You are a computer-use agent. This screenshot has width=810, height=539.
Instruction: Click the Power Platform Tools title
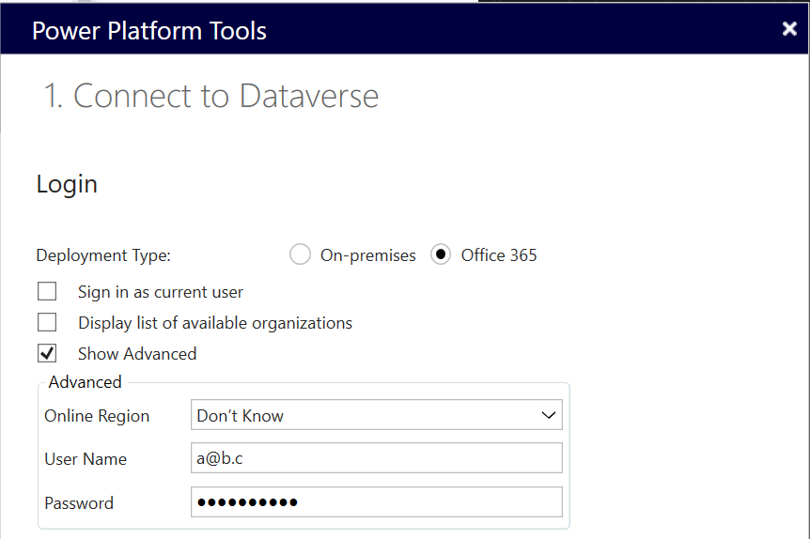[149, 31]
